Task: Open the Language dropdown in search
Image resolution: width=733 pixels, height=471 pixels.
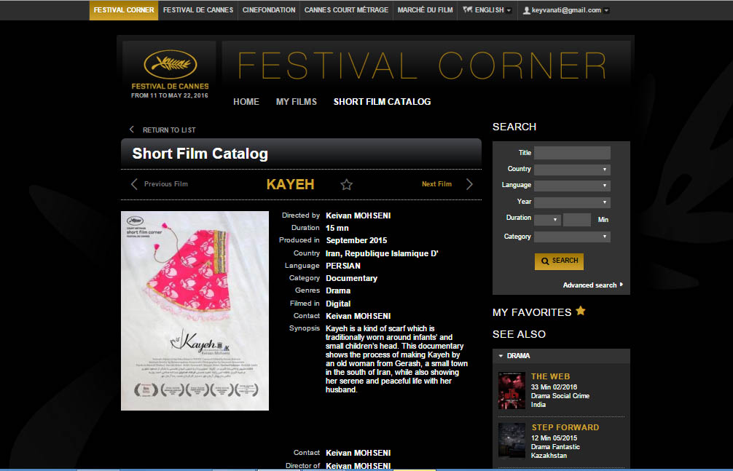Action: click(572, 186)
